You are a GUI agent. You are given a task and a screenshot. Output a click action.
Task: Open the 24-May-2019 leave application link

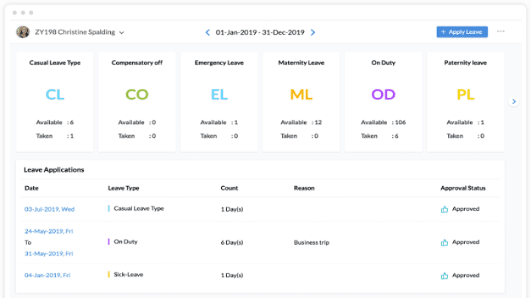click(49, 231)
